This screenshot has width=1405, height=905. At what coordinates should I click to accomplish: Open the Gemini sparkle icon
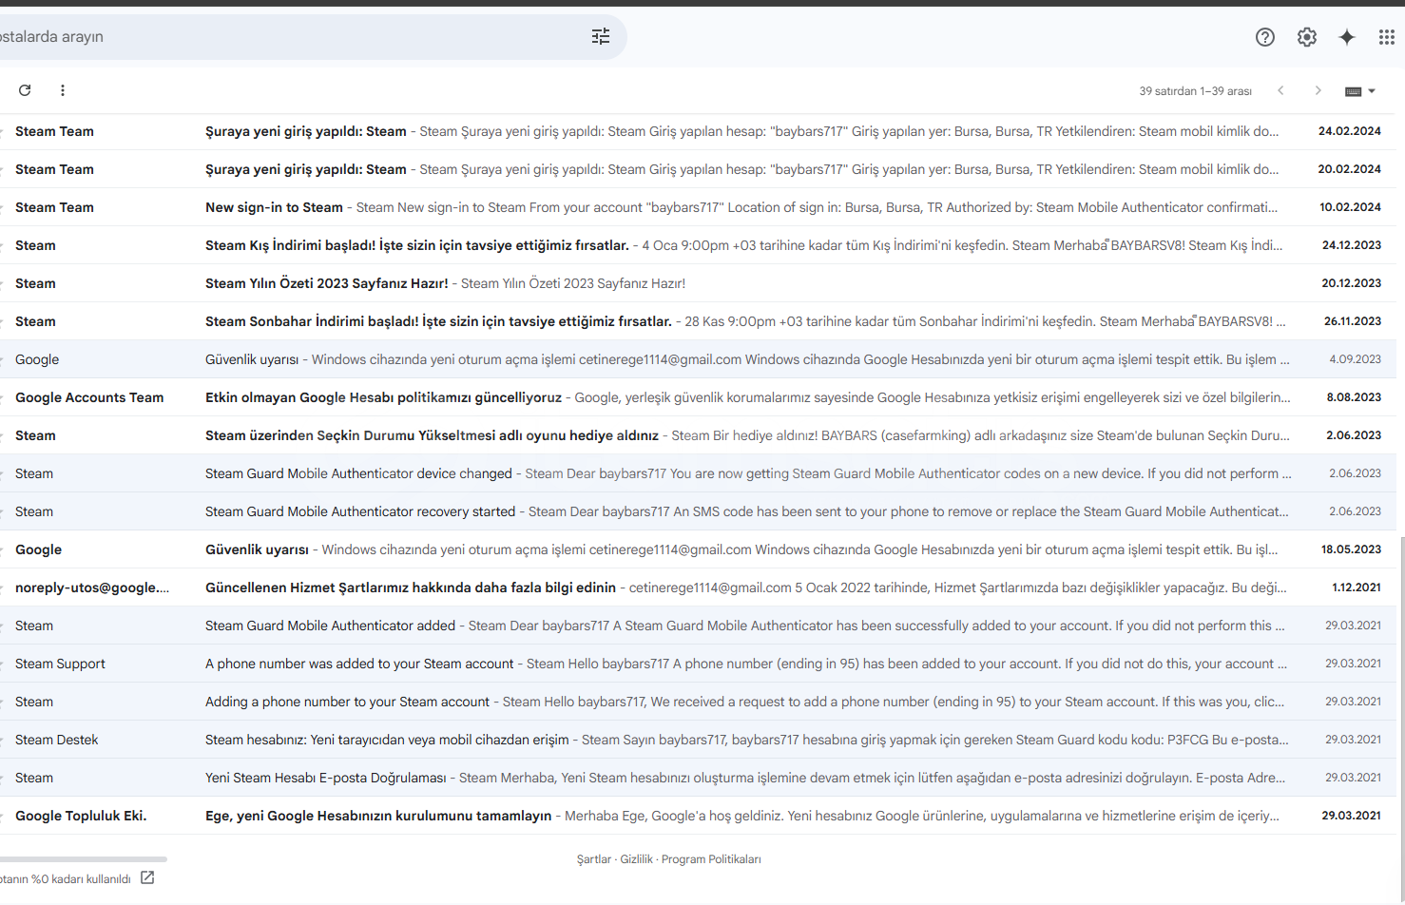[x=1347, y=37]
